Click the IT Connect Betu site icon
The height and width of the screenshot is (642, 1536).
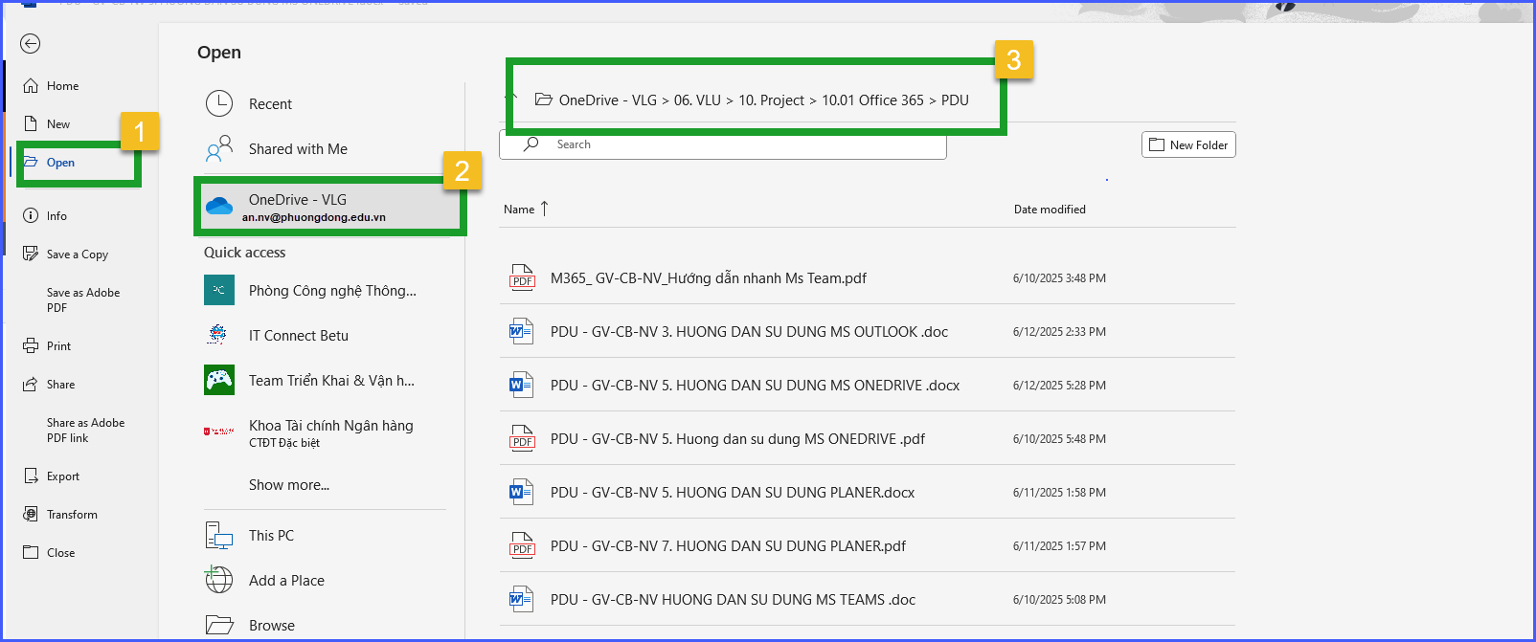pos(218,335)
